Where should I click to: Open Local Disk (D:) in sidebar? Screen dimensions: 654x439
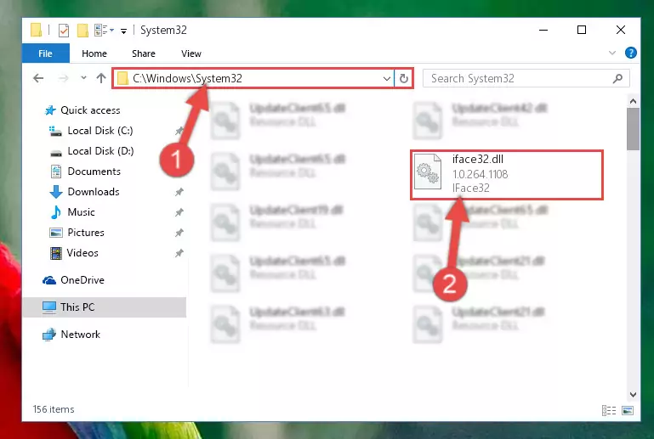tap(100, 151)
